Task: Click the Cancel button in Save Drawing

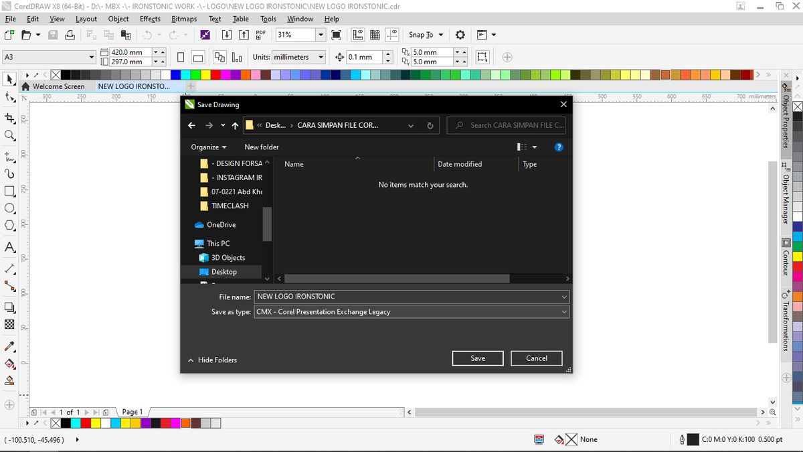Action: [x=537, y=358]
